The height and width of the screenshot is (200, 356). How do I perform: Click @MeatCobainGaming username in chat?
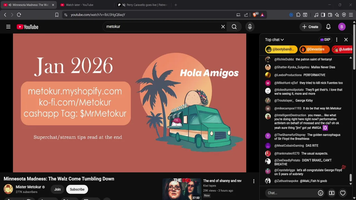pyautogui.click(x=289, y=146)
